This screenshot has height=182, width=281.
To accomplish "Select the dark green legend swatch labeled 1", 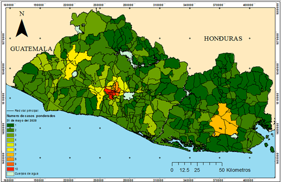I will coord(10,125).
